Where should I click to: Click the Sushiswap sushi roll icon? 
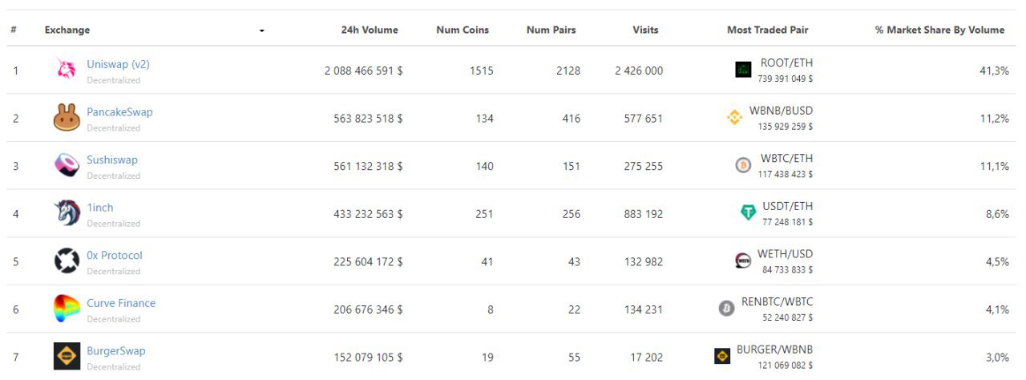(67, 165)
